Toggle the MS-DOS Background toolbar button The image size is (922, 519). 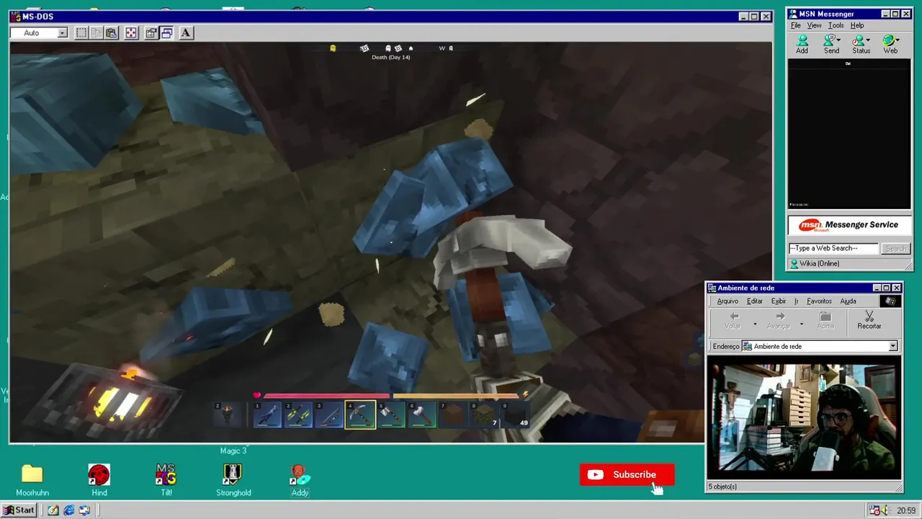click(166, 32)
